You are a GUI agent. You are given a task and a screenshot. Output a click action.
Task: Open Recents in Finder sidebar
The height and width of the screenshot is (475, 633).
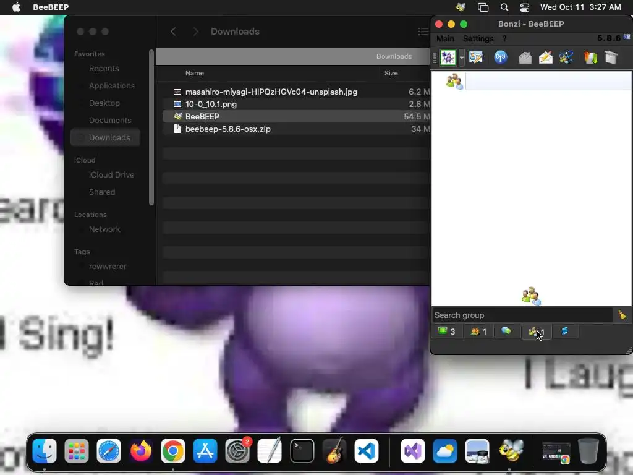(x=104, y=68)
